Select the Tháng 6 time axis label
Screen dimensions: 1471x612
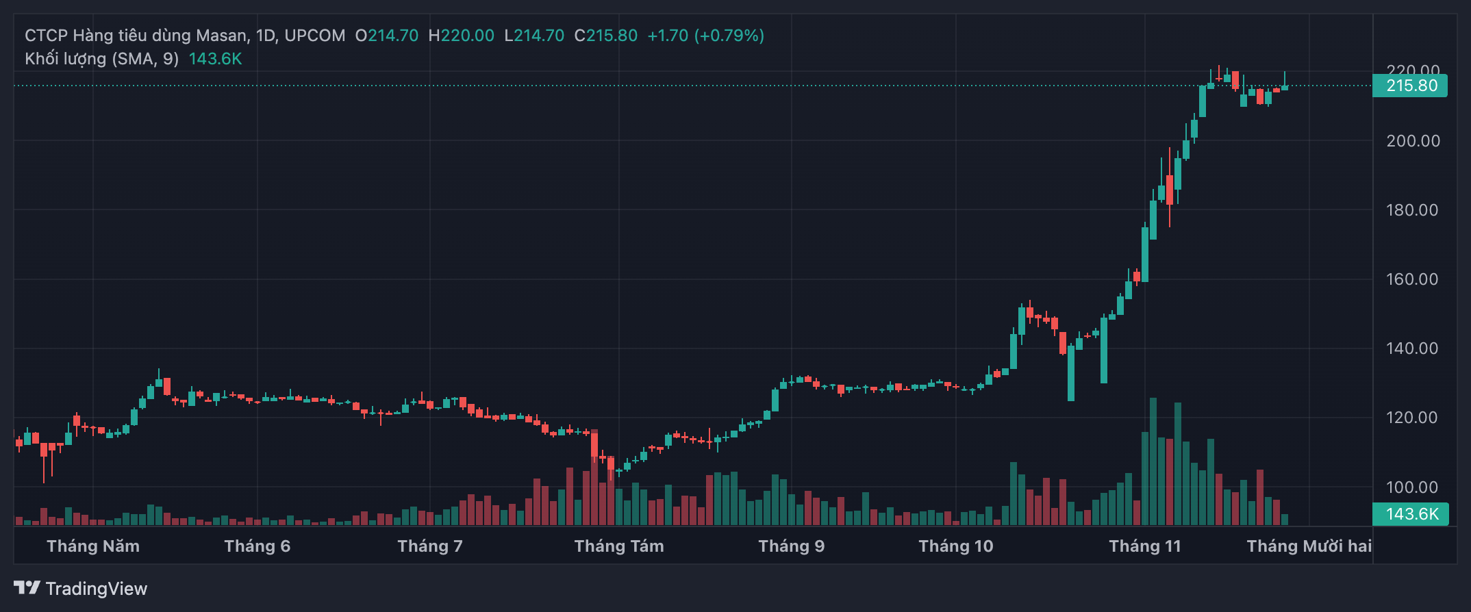click(257, 546)
